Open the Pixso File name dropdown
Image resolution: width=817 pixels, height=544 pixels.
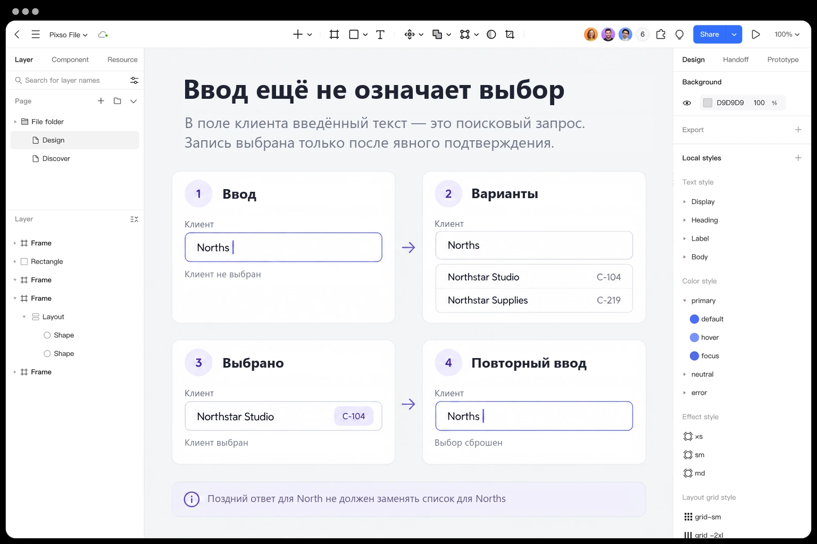69,35
